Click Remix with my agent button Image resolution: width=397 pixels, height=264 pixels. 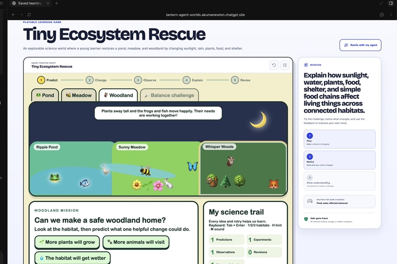360,45
